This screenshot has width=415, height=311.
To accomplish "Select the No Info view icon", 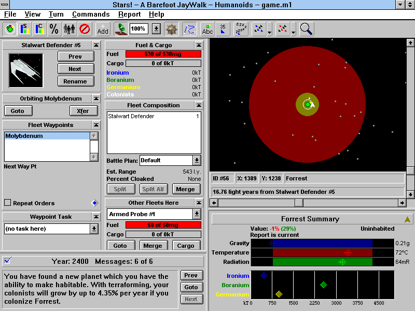I will coord(85,29).
